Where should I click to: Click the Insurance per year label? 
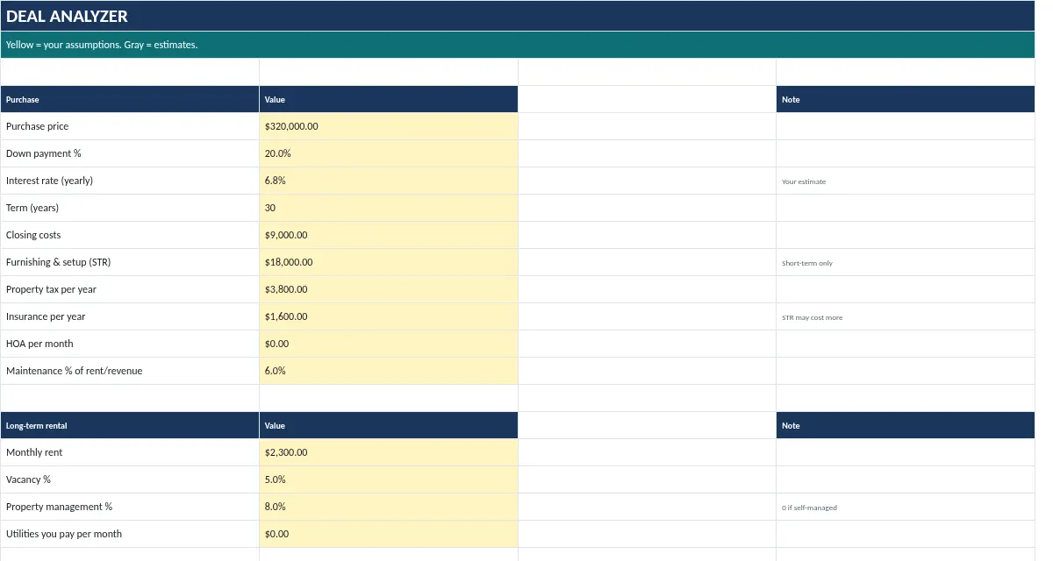[130, 316]
